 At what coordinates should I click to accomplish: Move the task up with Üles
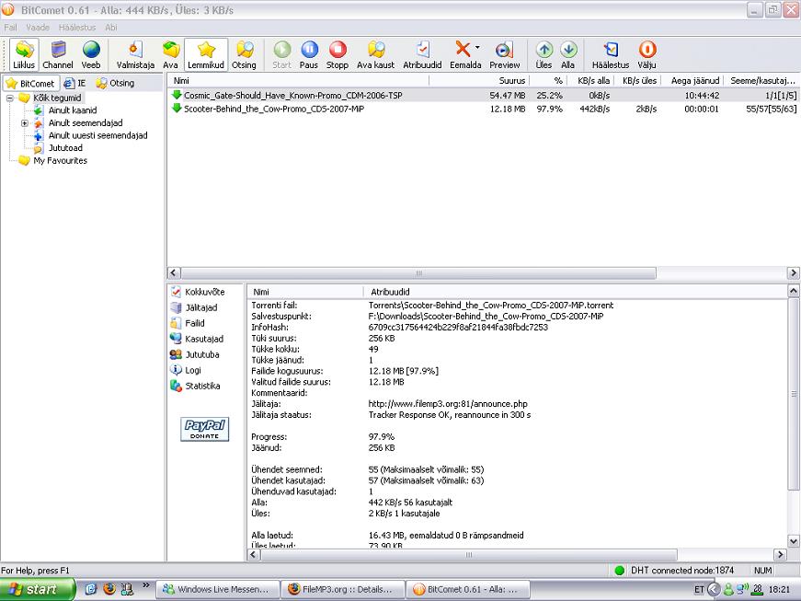[x=544, y=54]
